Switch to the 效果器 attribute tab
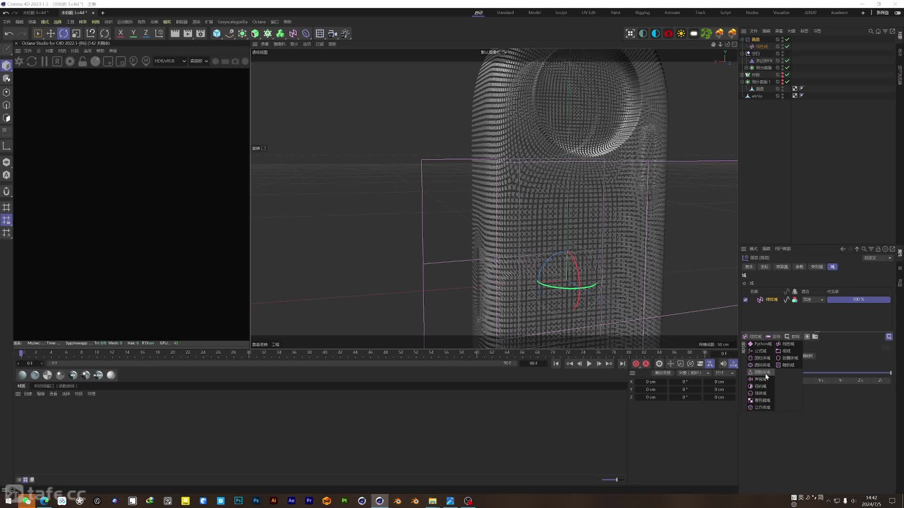The image size is (904, 508). coord(782,267)
